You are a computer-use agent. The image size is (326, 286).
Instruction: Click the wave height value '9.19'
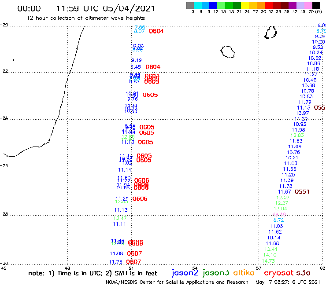[137, 60]
